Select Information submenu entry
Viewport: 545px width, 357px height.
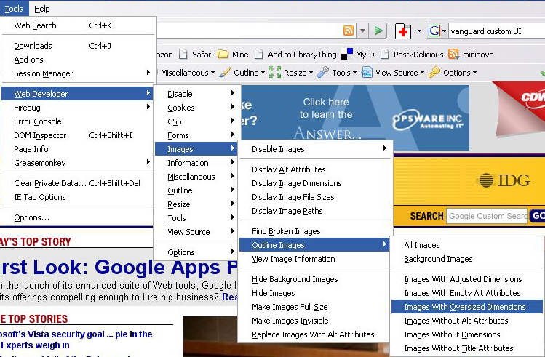click(196, 163)
